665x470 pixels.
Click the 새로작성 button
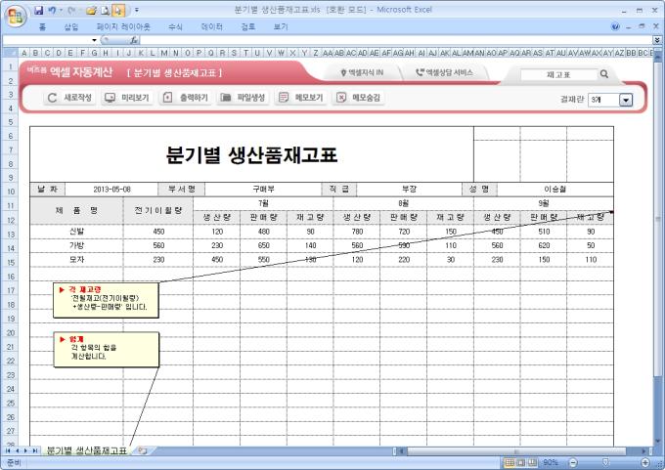click(x=69, y=98)
